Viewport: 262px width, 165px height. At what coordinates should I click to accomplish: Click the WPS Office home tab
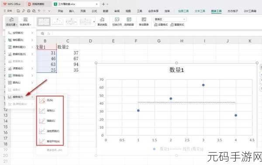[x=12, y=4]
